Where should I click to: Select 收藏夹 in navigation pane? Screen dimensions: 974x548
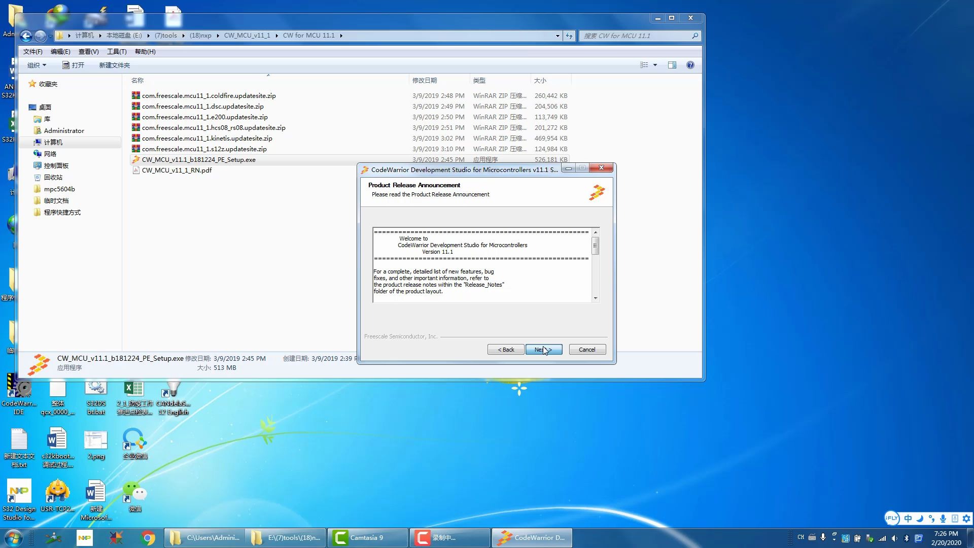point(48,84)
